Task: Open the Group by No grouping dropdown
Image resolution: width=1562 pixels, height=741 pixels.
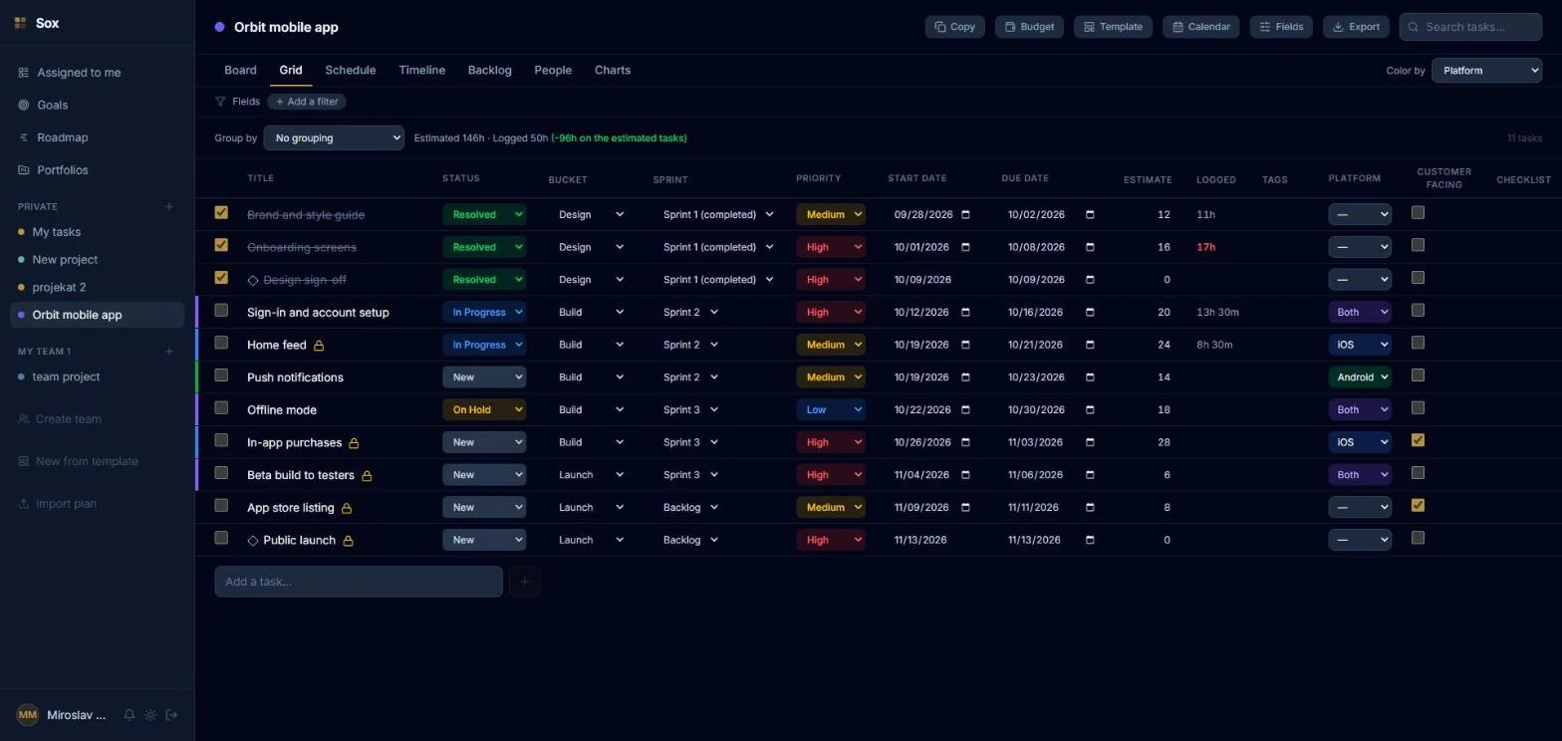Action: pos(334,137)
